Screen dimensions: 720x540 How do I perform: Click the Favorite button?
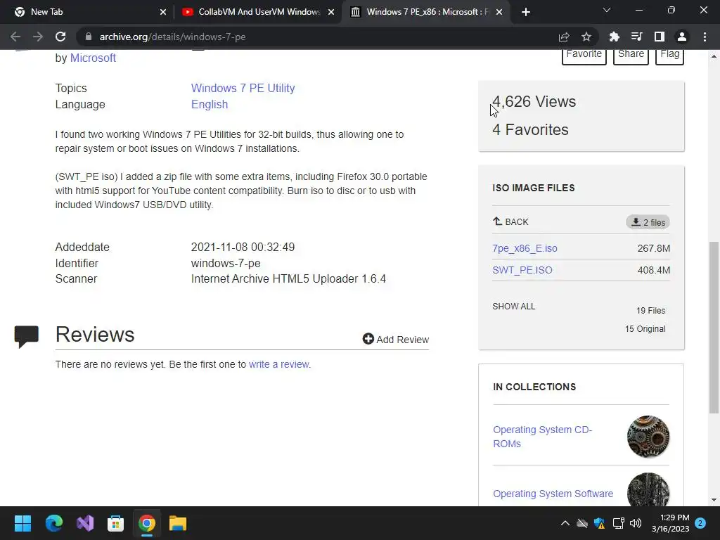click(x=584, y=55)
